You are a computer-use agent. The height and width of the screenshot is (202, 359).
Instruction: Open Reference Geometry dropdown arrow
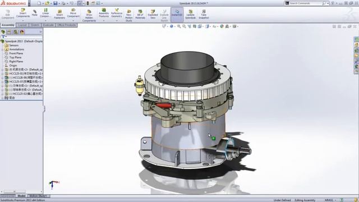pos(117,21)
